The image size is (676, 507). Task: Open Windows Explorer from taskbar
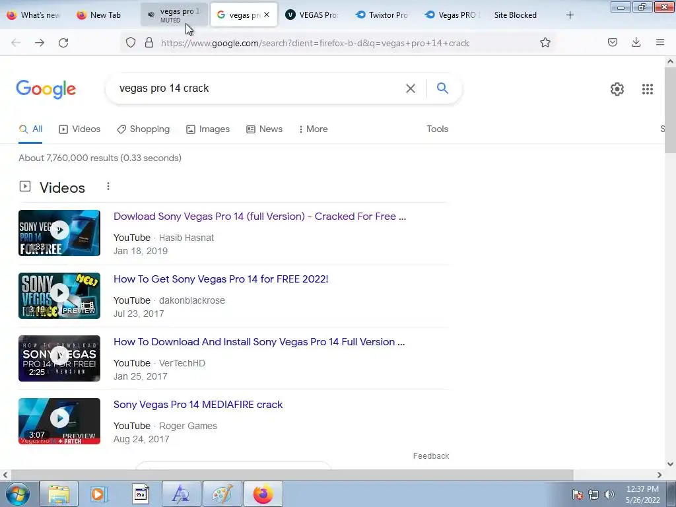(x=59, y=494)
